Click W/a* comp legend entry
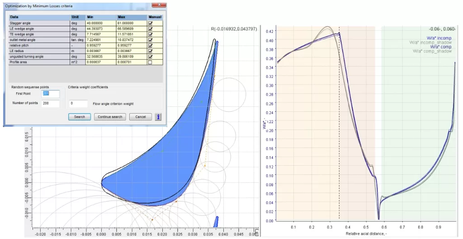The width and height of the screenshot is (463, 239). coord(440,47)
